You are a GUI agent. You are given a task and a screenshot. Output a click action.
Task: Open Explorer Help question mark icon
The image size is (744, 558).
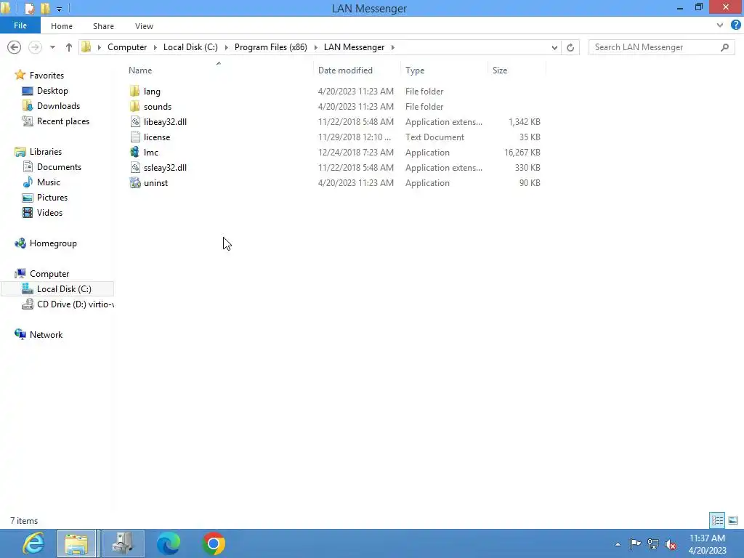(x=735, y=25)
